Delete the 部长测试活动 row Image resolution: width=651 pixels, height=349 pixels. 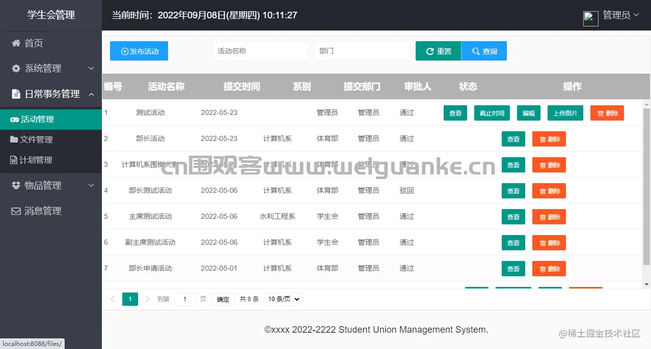[549, 191]
